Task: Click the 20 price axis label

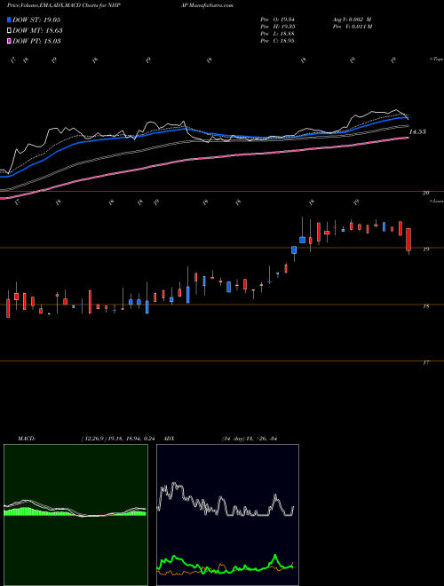Action: point(425,193)
